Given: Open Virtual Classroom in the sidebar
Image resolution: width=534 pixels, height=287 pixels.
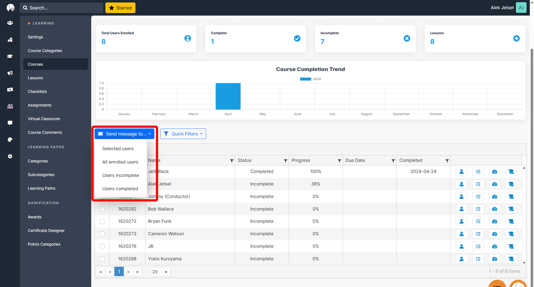Looking at the screenshot, I should coord(44,119).
